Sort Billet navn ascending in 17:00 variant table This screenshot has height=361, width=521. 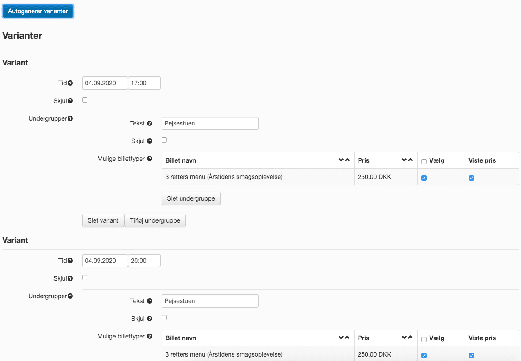tap(347, 160)
